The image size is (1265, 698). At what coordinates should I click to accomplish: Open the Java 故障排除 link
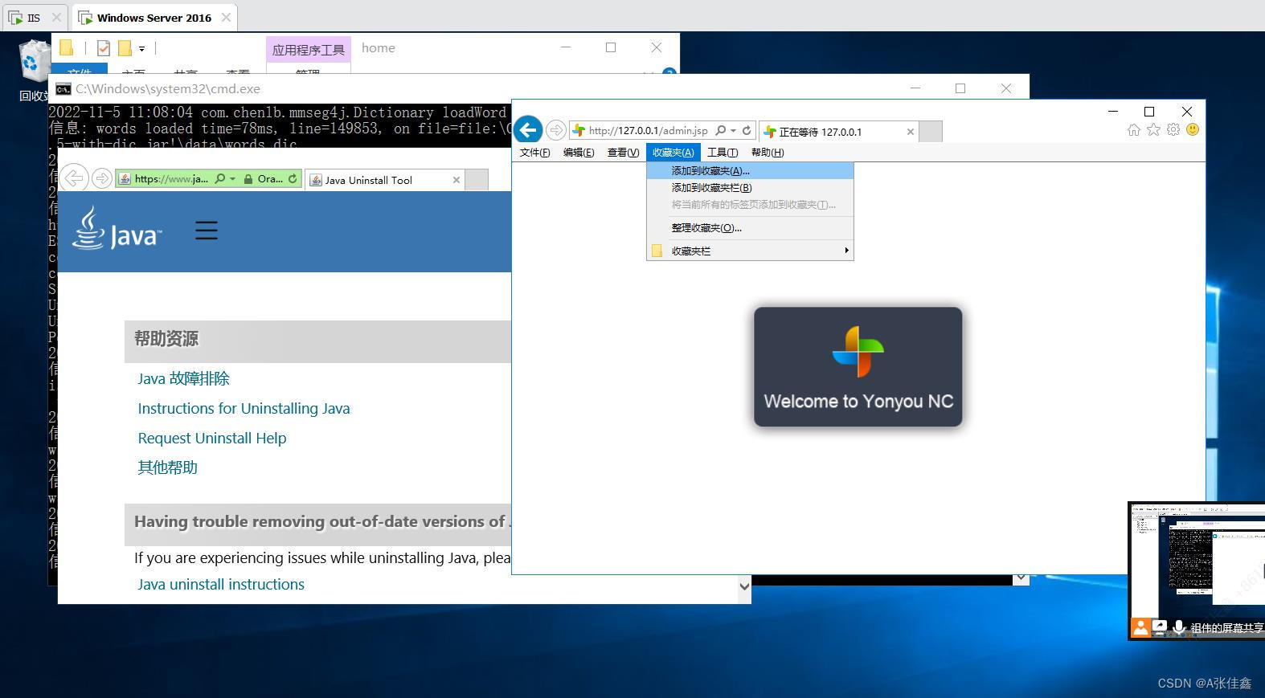click(183, 378)
